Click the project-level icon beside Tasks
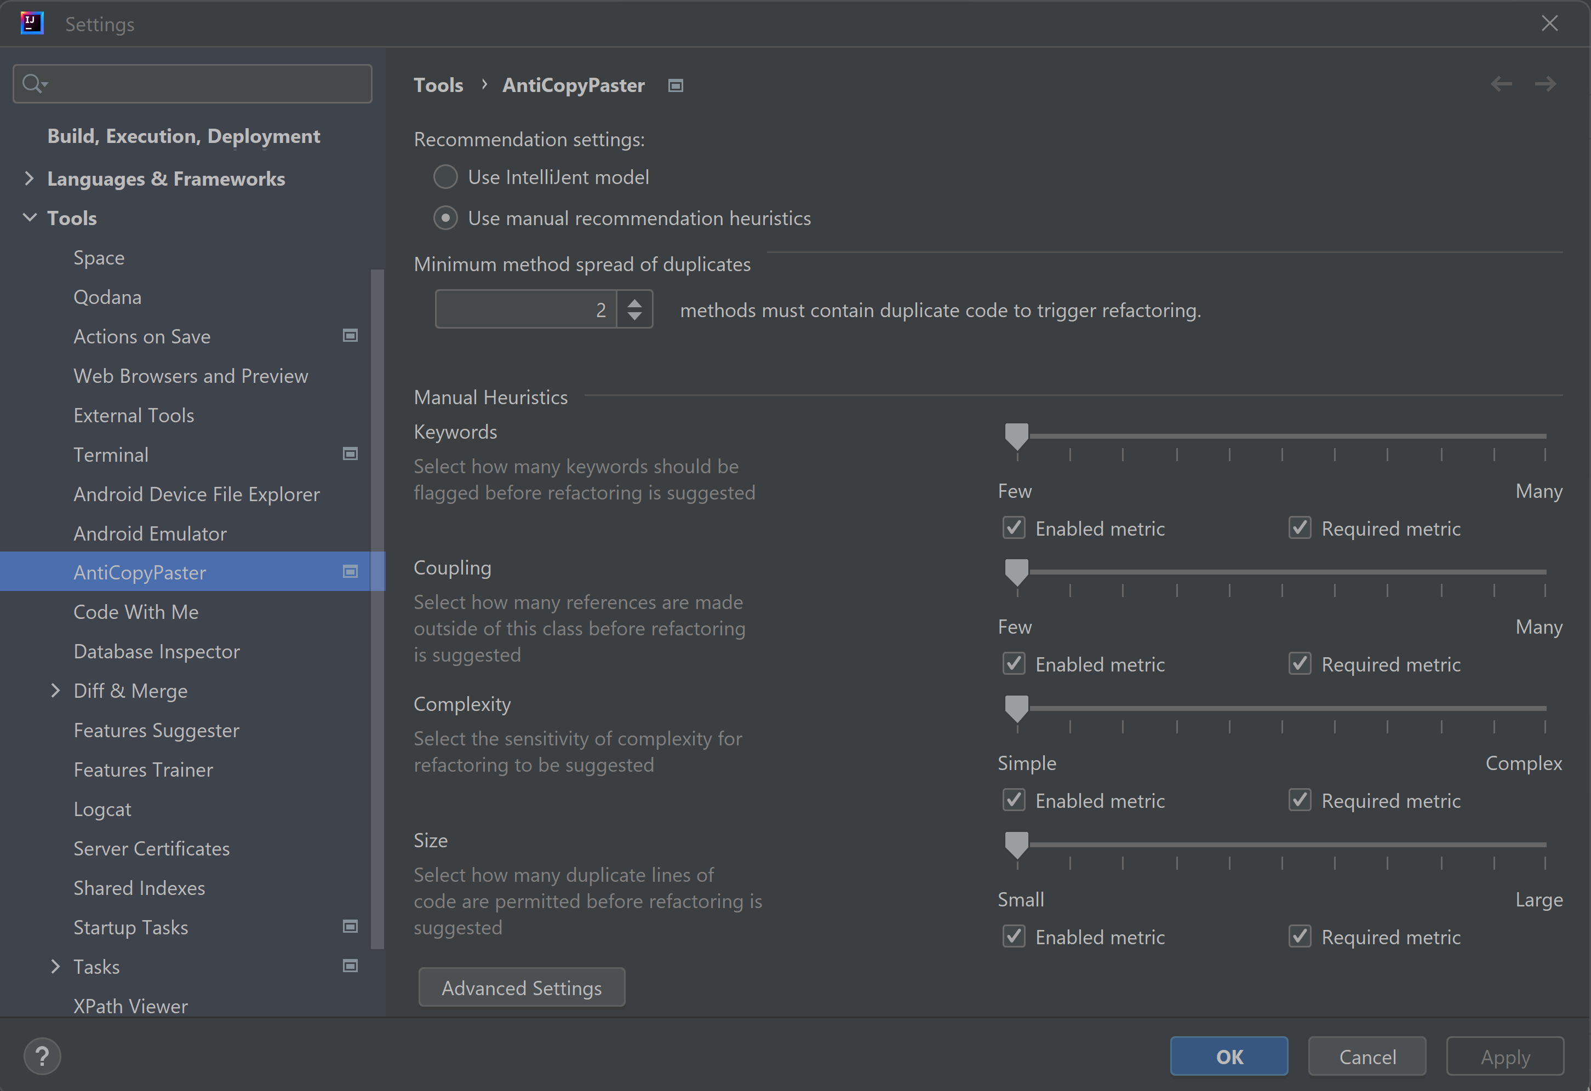 pos(350,966)
